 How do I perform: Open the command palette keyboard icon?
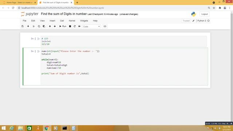click(x=105, y=26)
